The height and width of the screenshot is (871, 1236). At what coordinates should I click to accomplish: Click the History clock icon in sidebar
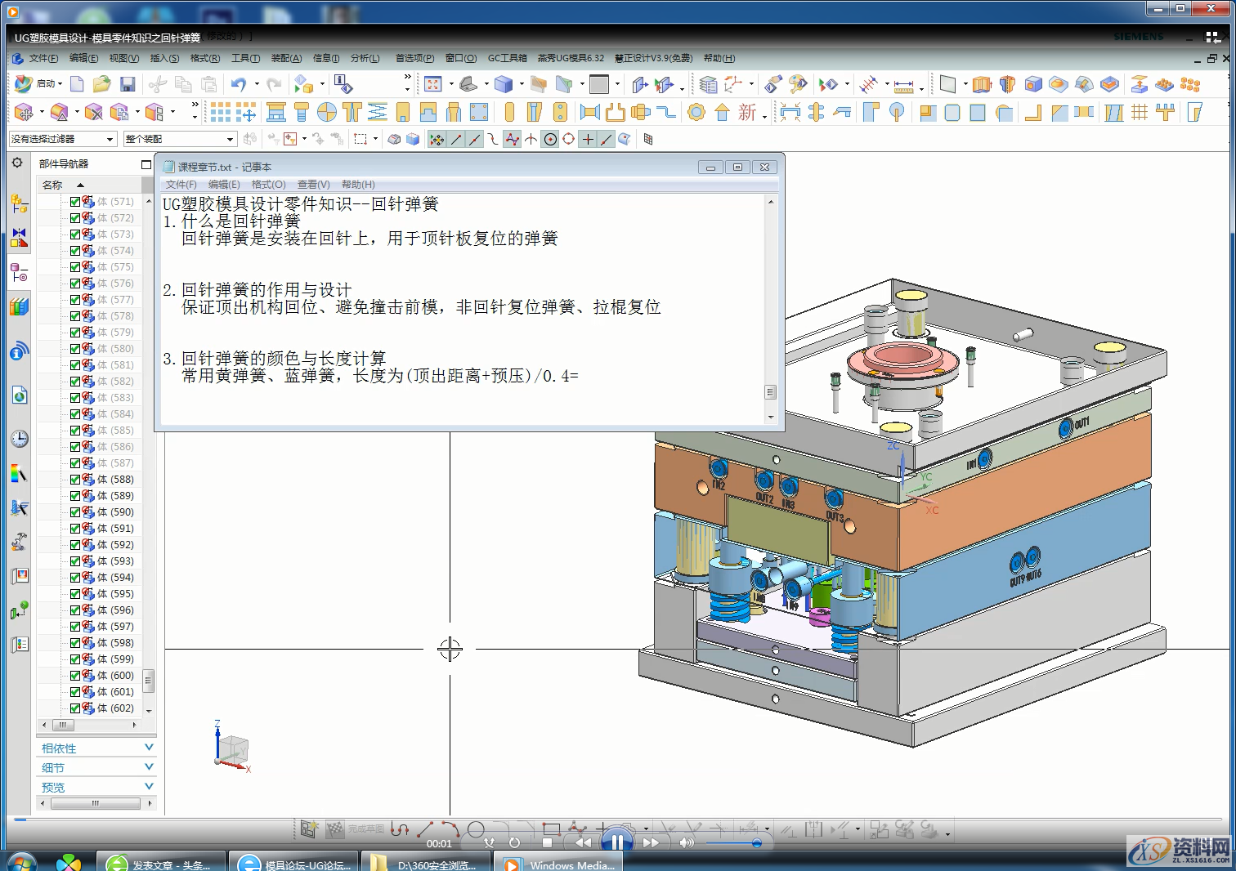pos(20,439)
